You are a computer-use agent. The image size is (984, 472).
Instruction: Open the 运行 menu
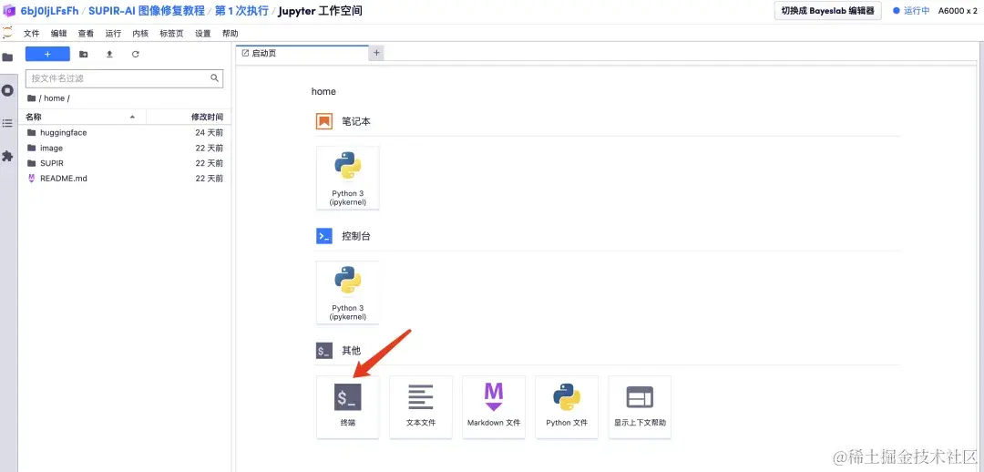point(113,34)
